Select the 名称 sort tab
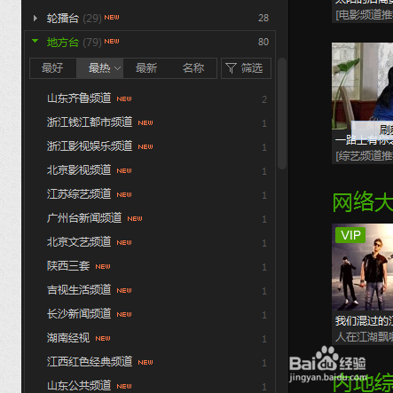 pyautogui.click(x=193, y=68)
